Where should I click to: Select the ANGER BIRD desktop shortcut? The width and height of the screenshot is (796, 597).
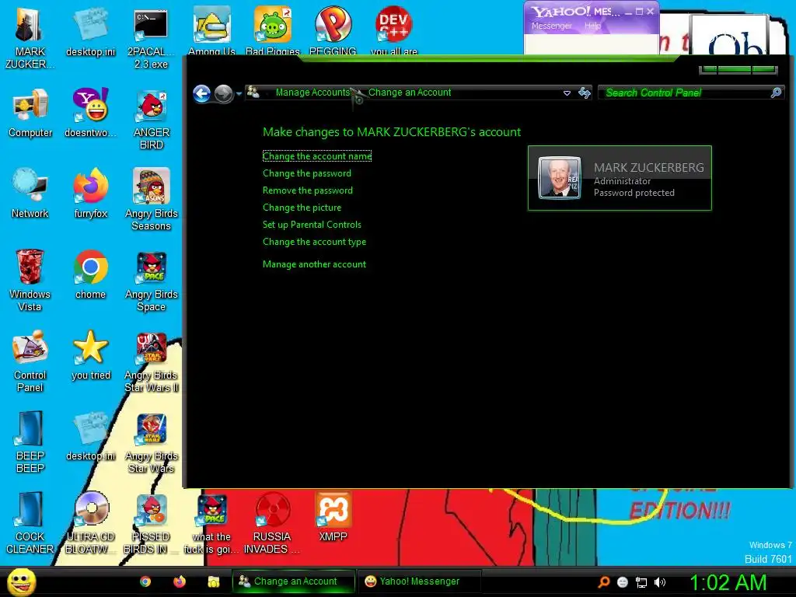152,119
